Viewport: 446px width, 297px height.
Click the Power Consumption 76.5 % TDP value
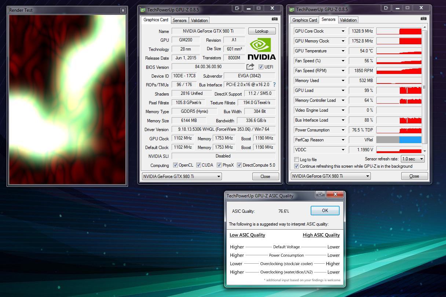coord(361,130)
